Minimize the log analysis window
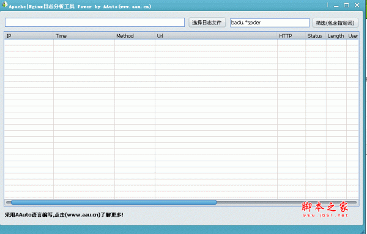Image resolution: width=367 pixels, height=234 pixels. (x=336, y=5)
